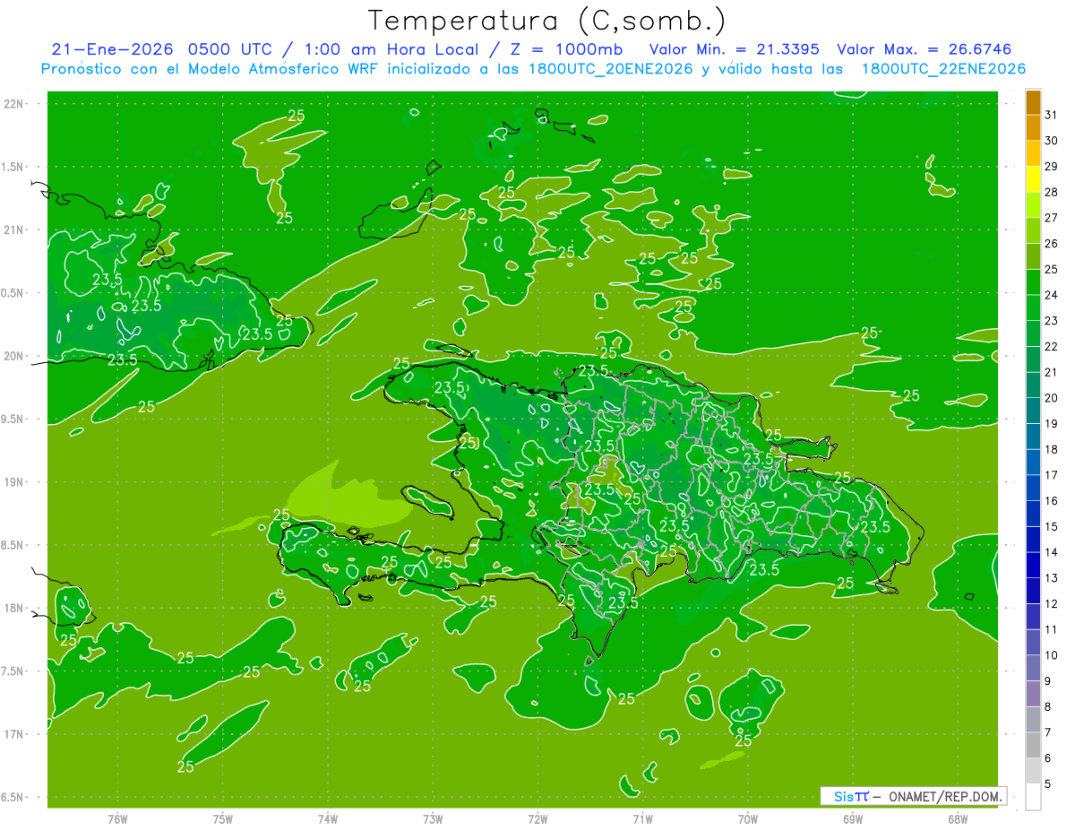Click the legend value label "10"
1075x831 pixels.
tap(1052, 655)
